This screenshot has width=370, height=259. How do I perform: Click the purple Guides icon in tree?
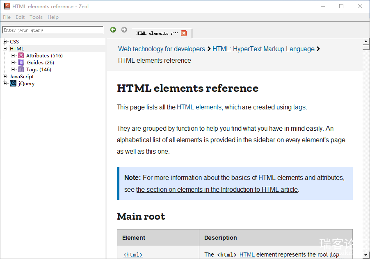click(x=21, y=63)
